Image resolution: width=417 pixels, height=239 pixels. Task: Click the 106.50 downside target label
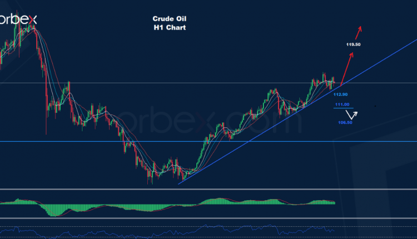[x=345, y=123]
